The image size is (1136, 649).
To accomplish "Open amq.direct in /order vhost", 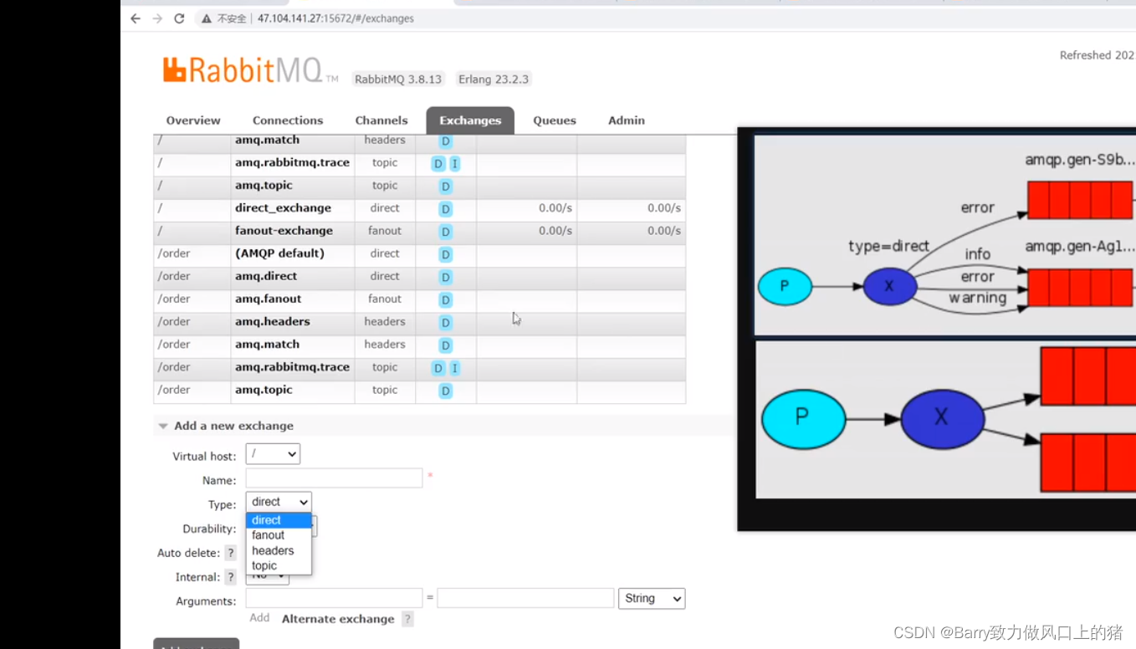I will (266, 276).
